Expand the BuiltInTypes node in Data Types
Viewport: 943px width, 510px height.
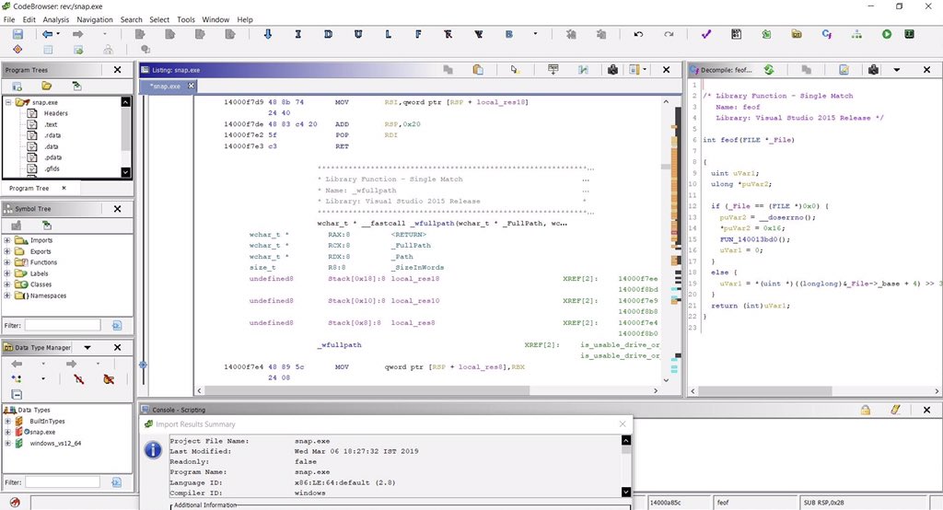[7, 421]
